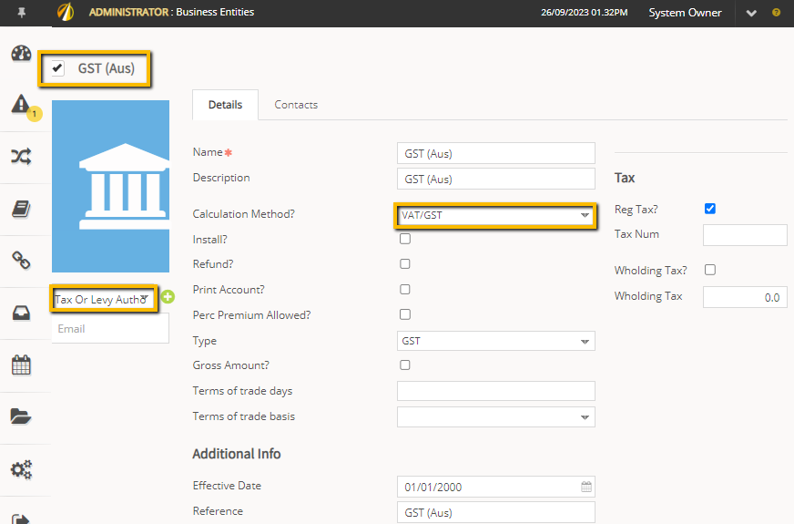
Task: Click the Additional Info heading
Action: point(237,454)
